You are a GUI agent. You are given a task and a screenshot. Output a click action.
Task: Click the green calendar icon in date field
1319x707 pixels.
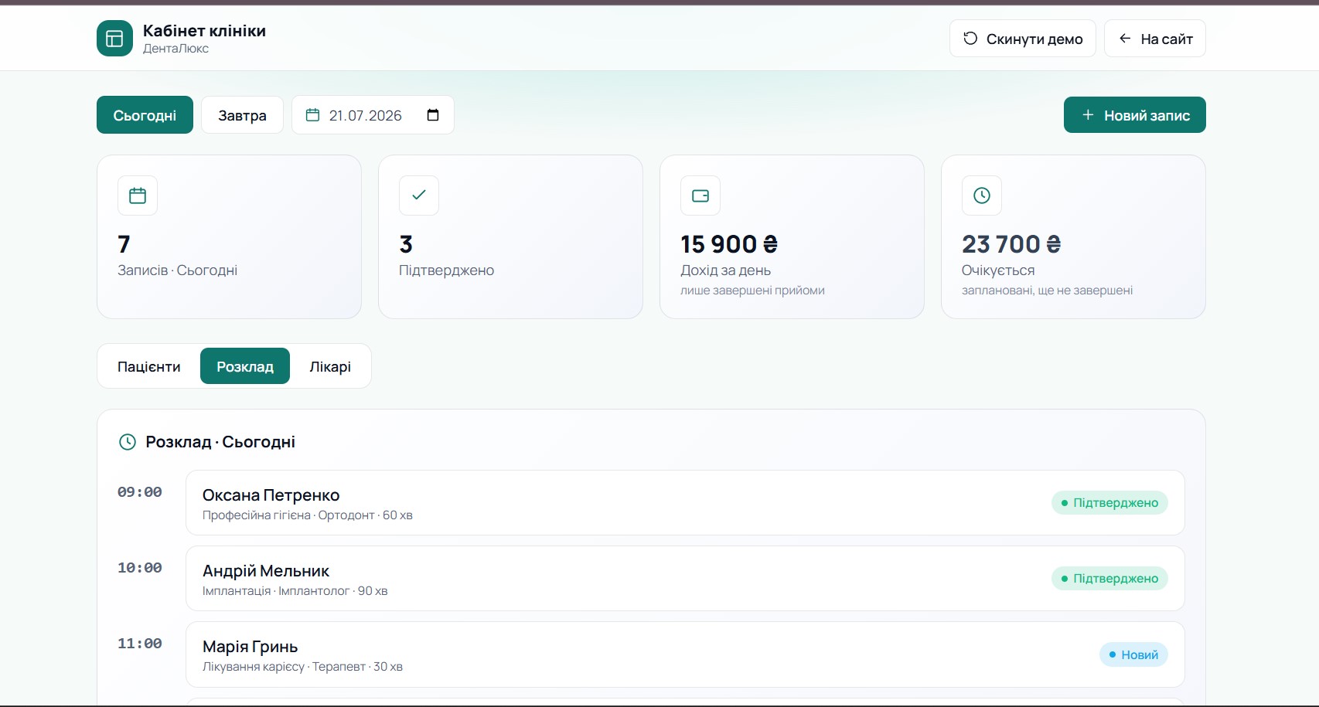coord(312,115)
